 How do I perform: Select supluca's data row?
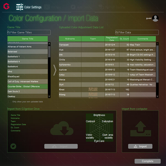[107, 69]
